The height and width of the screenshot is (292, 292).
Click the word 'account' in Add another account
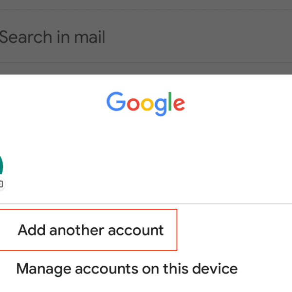(x=135, y=230)
